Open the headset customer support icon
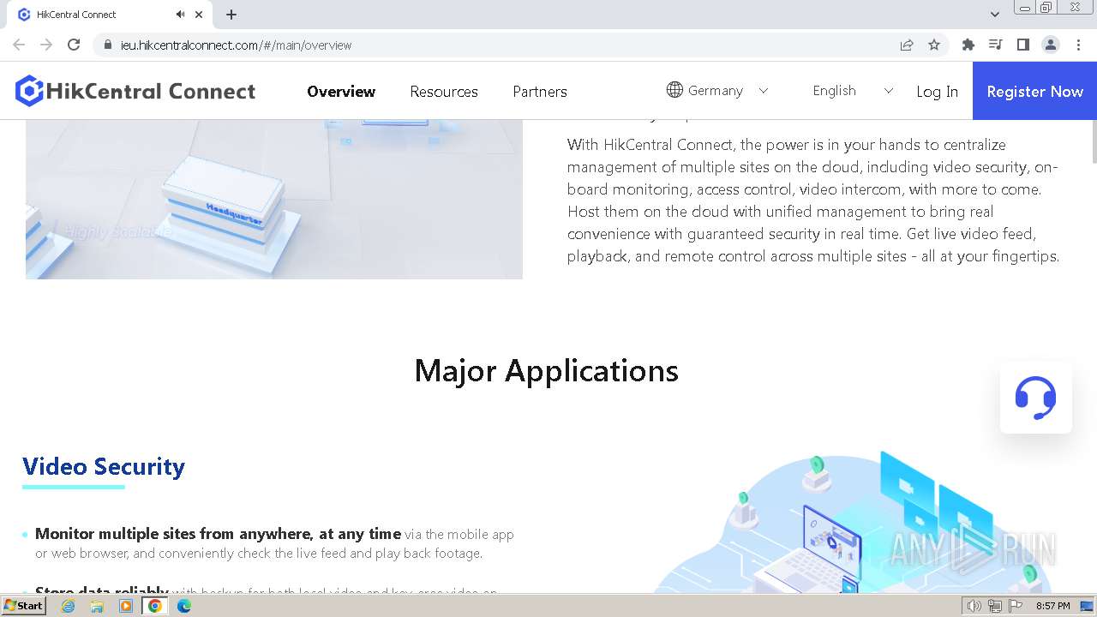Screen dimensions: 1097x617 pyautogui.click(x=1035, y=398)
